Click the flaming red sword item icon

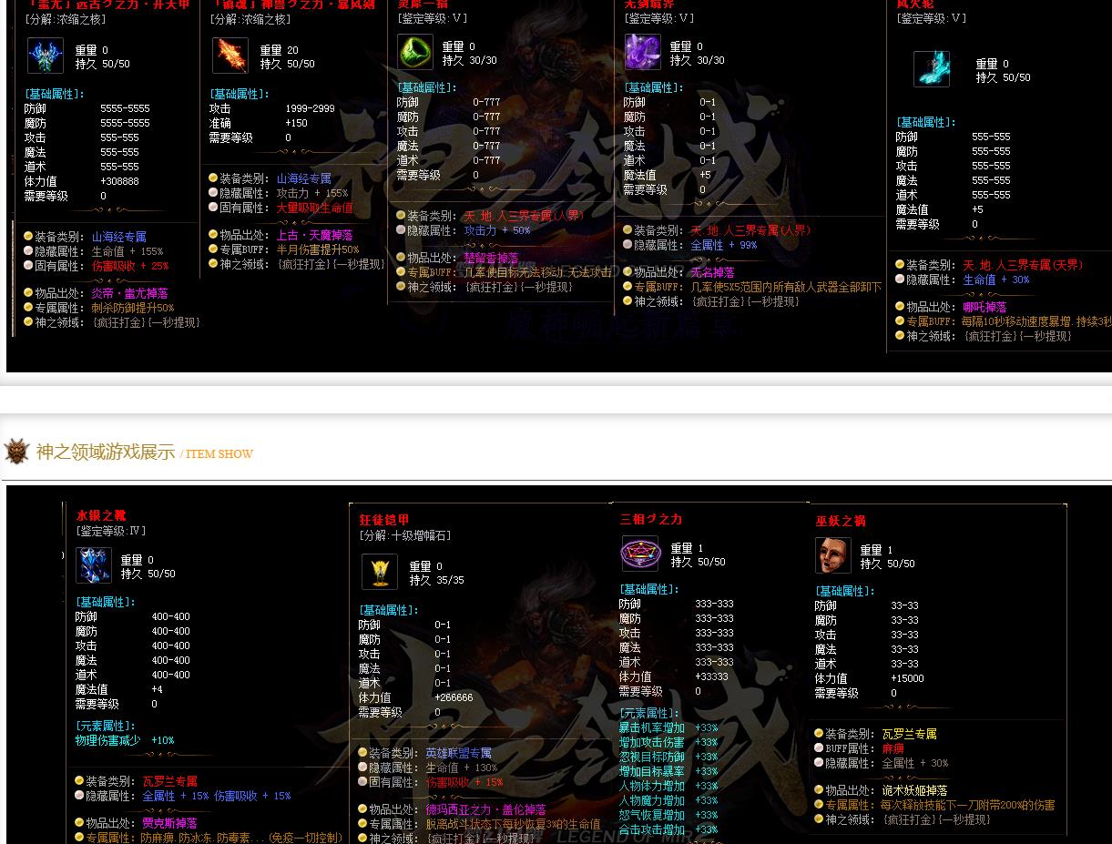point(230,56)
